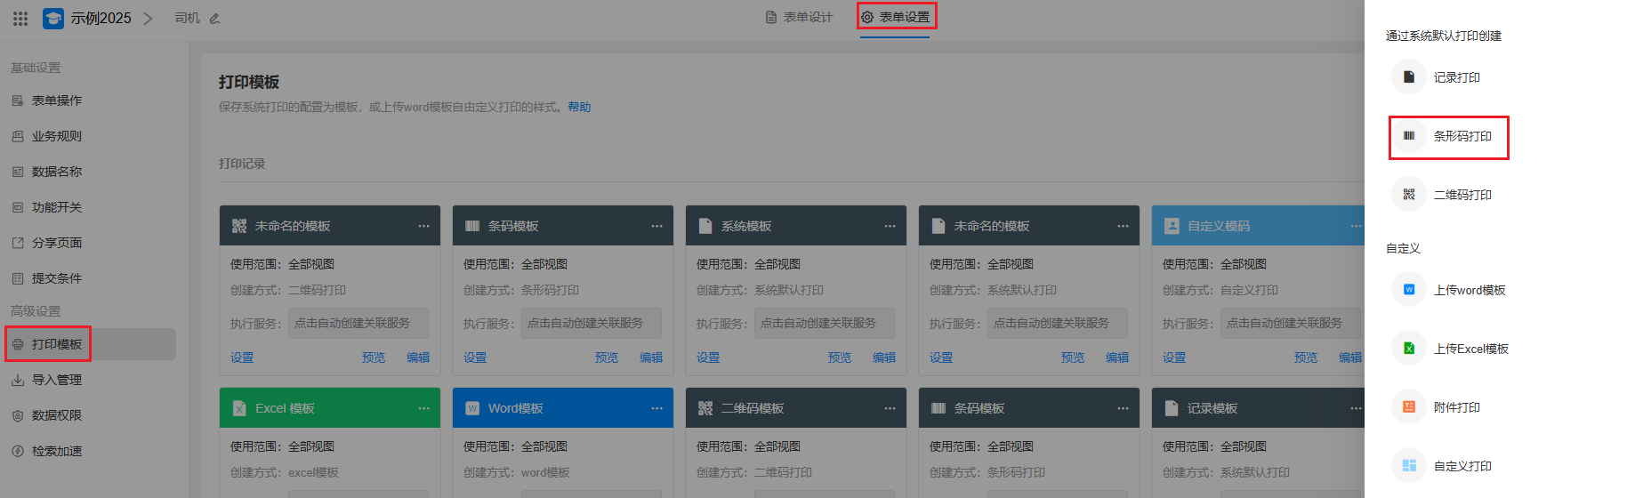Image resolution: width=1627 pixels, height=498 pixels.
Task: Open 业务规则 in the sidebar
Action: pyautogui.click(x=57, y=136)
